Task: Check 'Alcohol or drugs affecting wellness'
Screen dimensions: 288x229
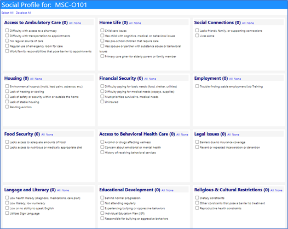Action: [102, 142]
